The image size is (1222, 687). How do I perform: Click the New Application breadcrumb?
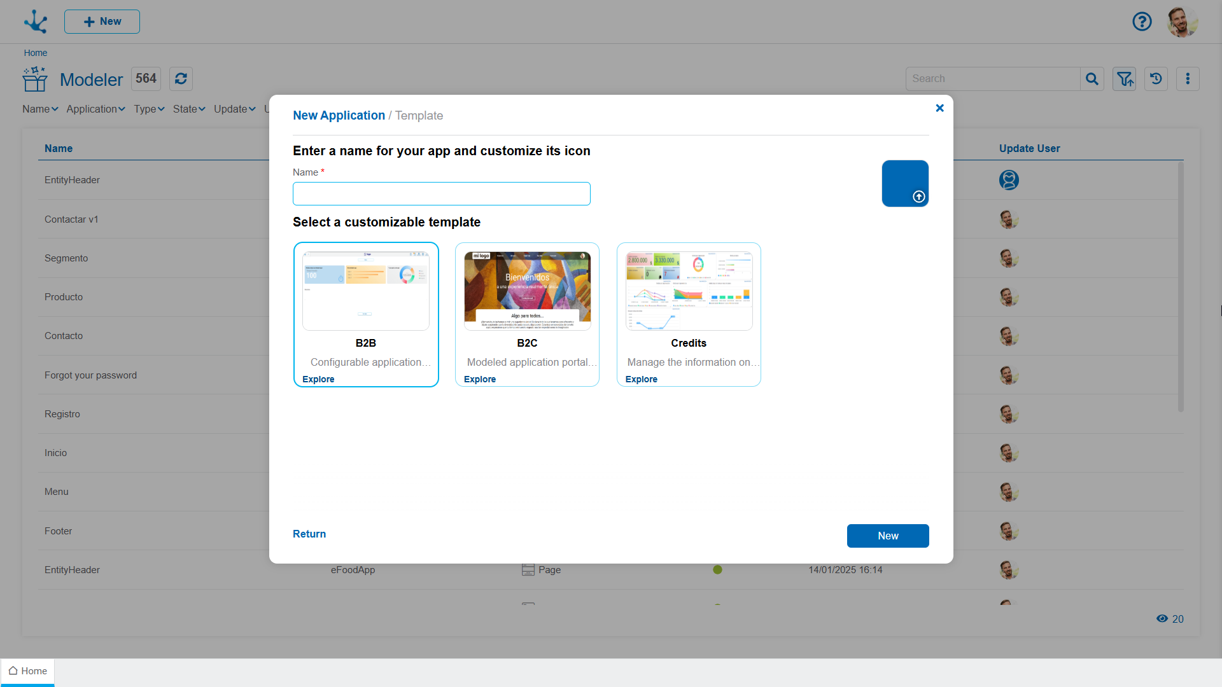tap(339, 116)
